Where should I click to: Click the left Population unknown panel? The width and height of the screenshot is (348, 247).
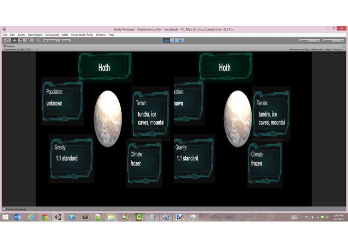(63, 101)
